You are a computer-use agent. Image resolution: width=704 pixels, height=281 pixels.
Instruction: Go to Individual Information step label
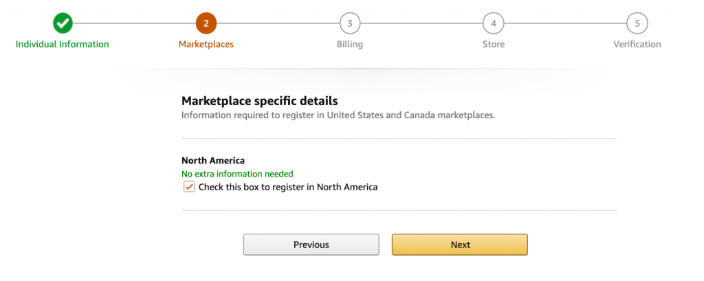click(63, 44)
